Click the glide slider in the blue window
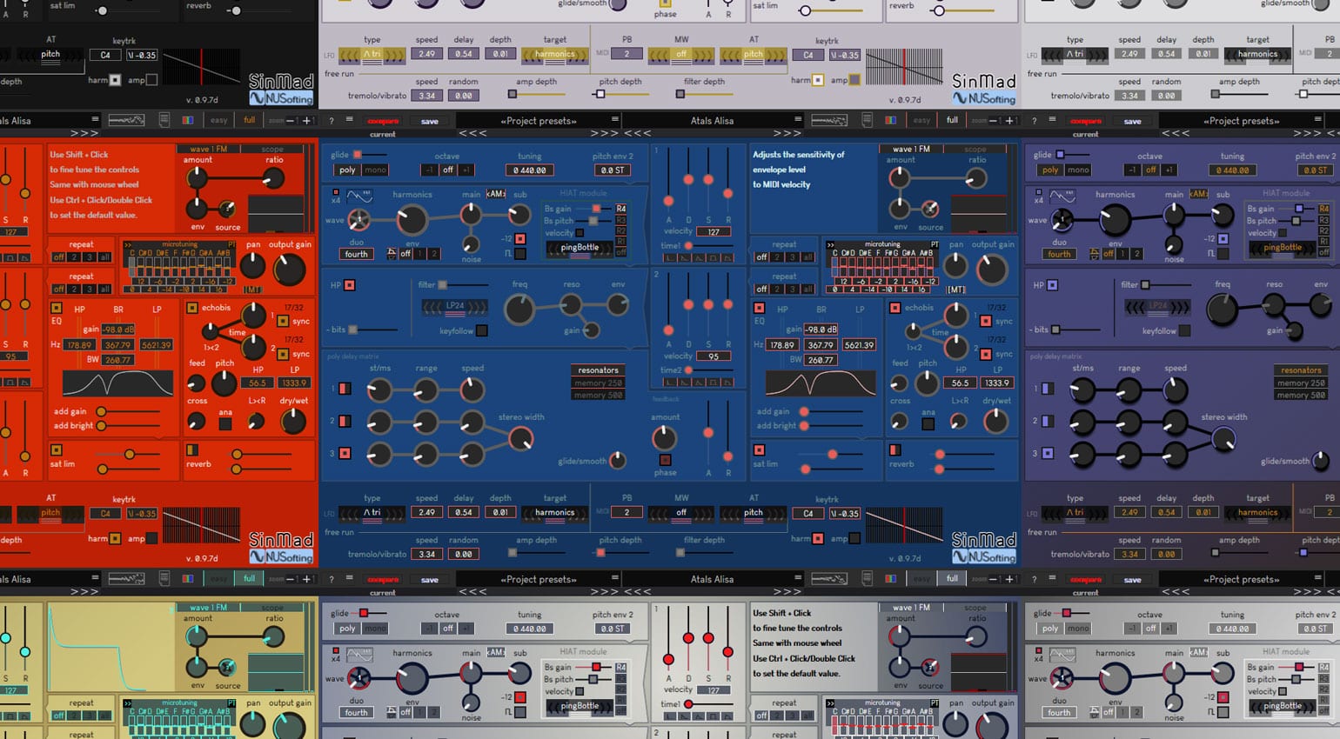This screenshot has width=1340, height=739. tap(372, 155)
